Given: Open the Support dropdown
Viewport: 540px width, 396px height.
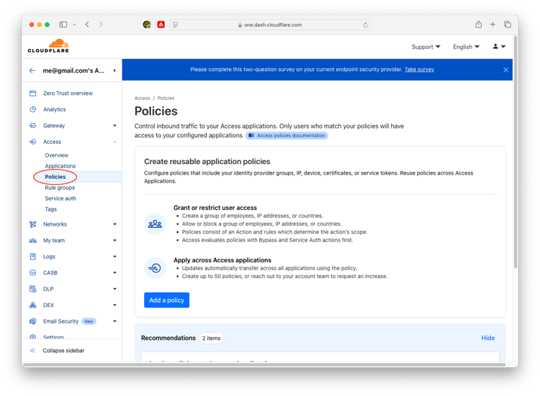Looking at the screenshot, I should pos(426,47).
